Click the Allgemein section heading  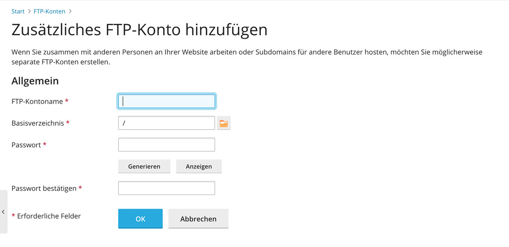pyautogui.click(x=35, y=81)
